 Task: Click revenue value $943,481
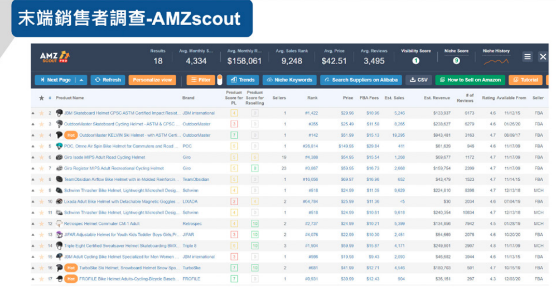pos(442,135)
